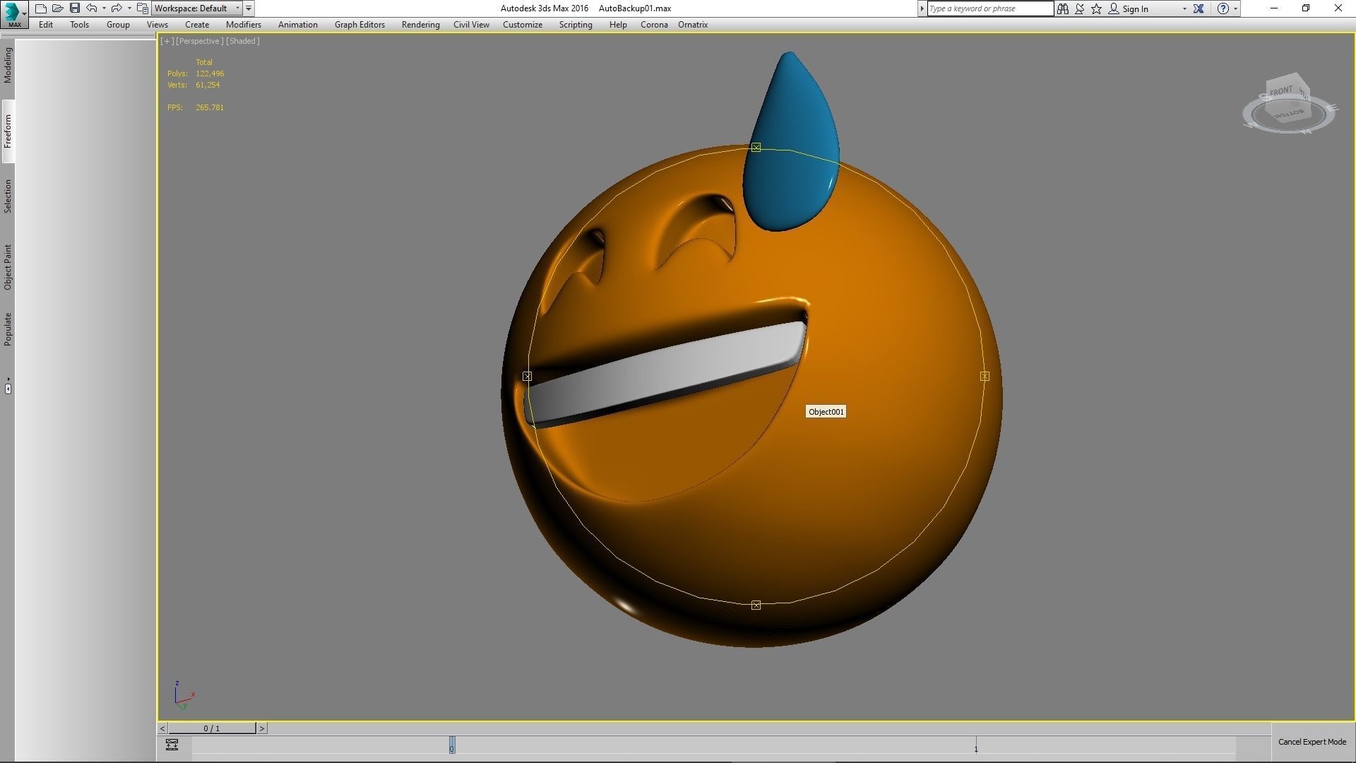The image size is (1356, 763).
Task: Open Favorites star icon
Action: [x=1097, y=8]
